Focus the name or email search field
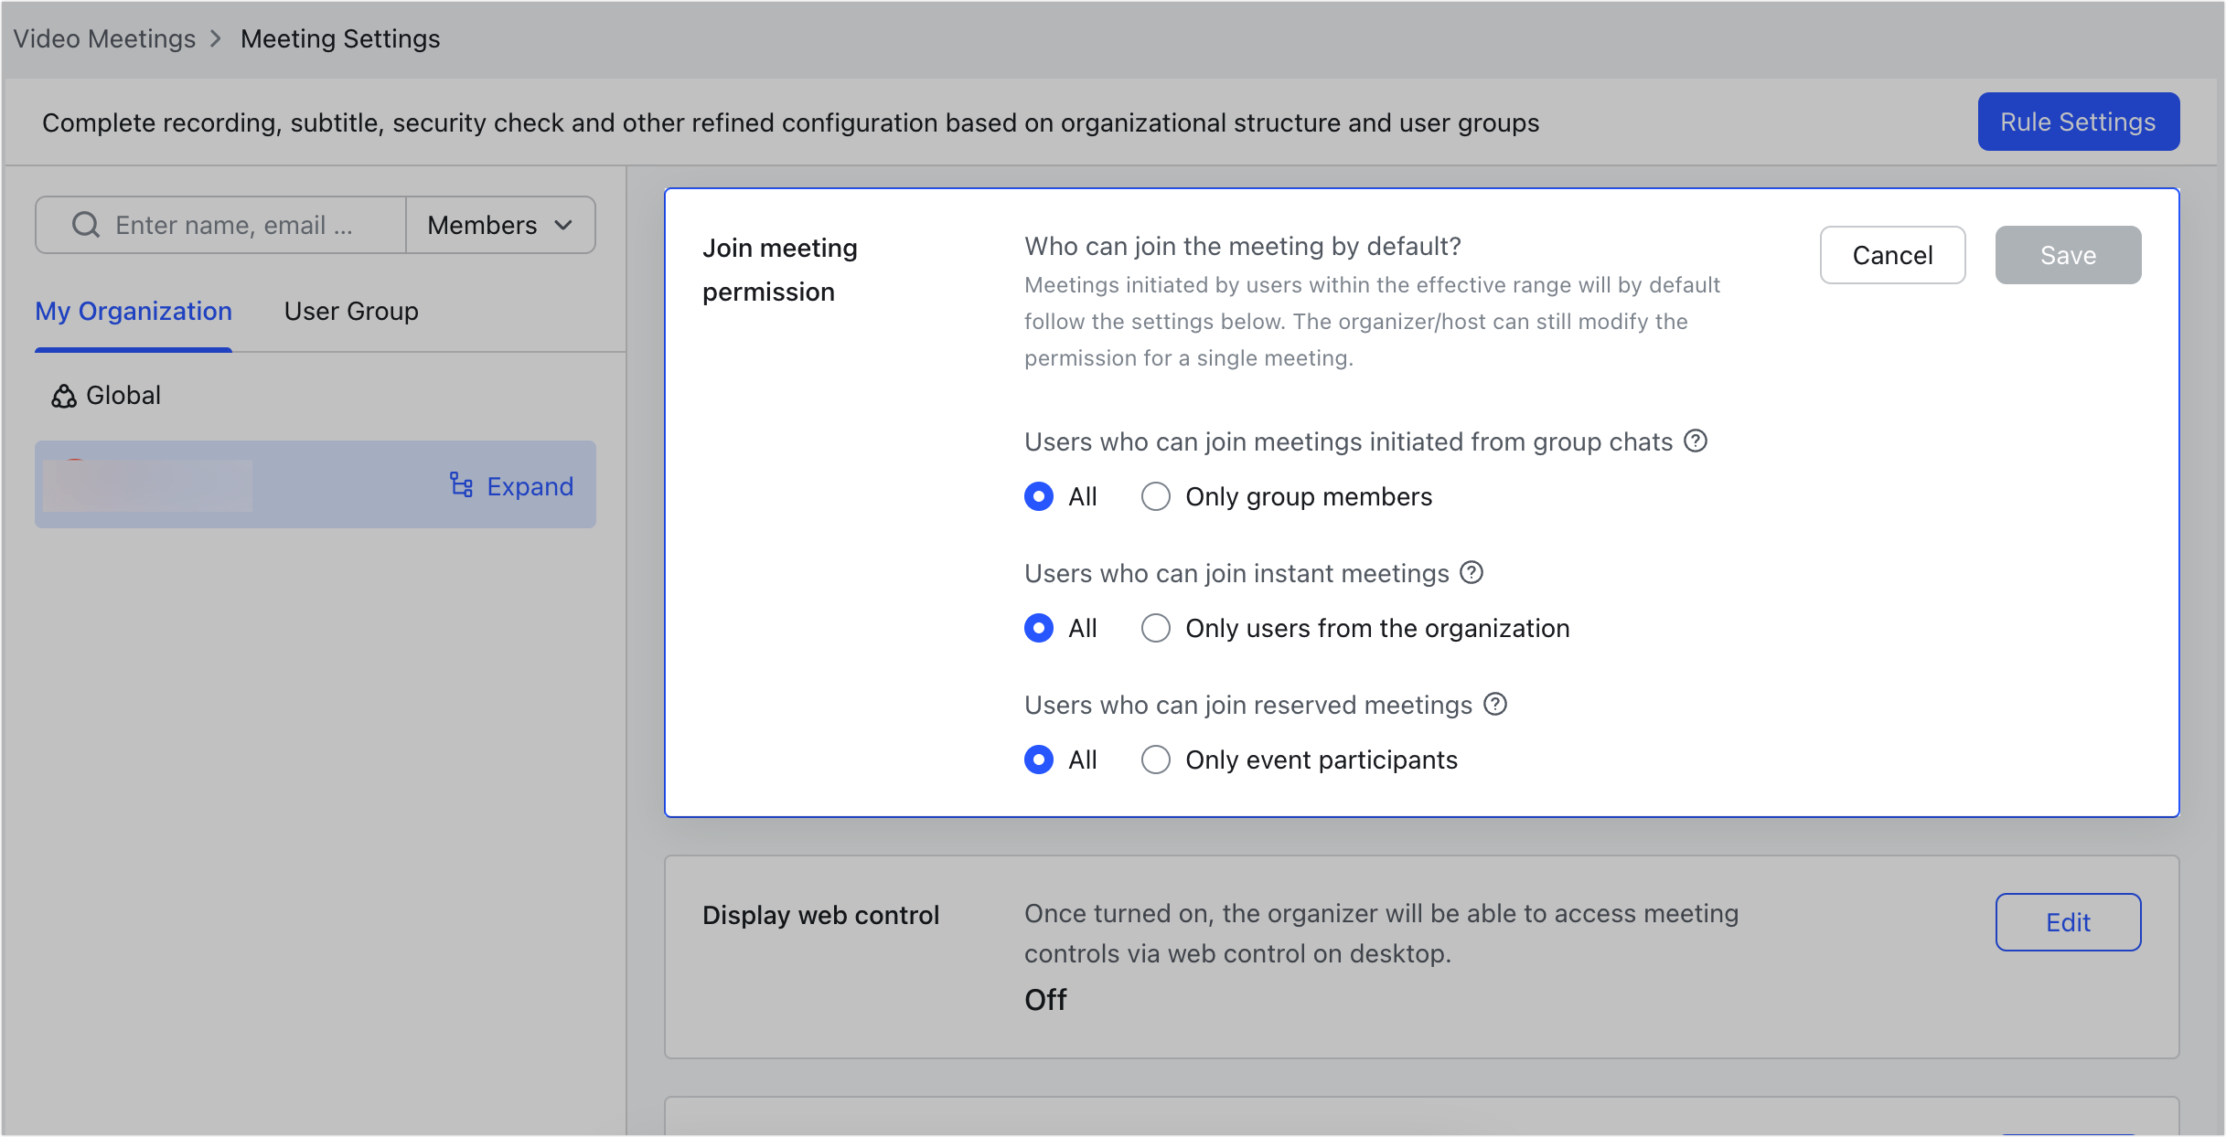The width and height of the screenshot is (2226, 1137). pyautogui.click(x=221, y=225)
